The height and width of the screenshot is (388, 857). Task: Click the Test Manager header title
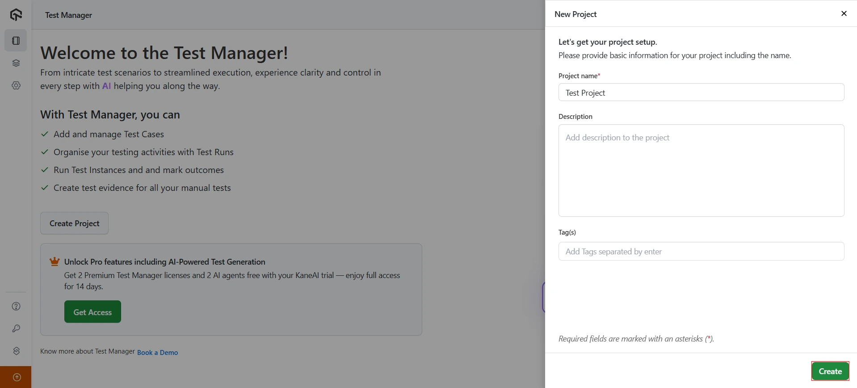(68, 15)
